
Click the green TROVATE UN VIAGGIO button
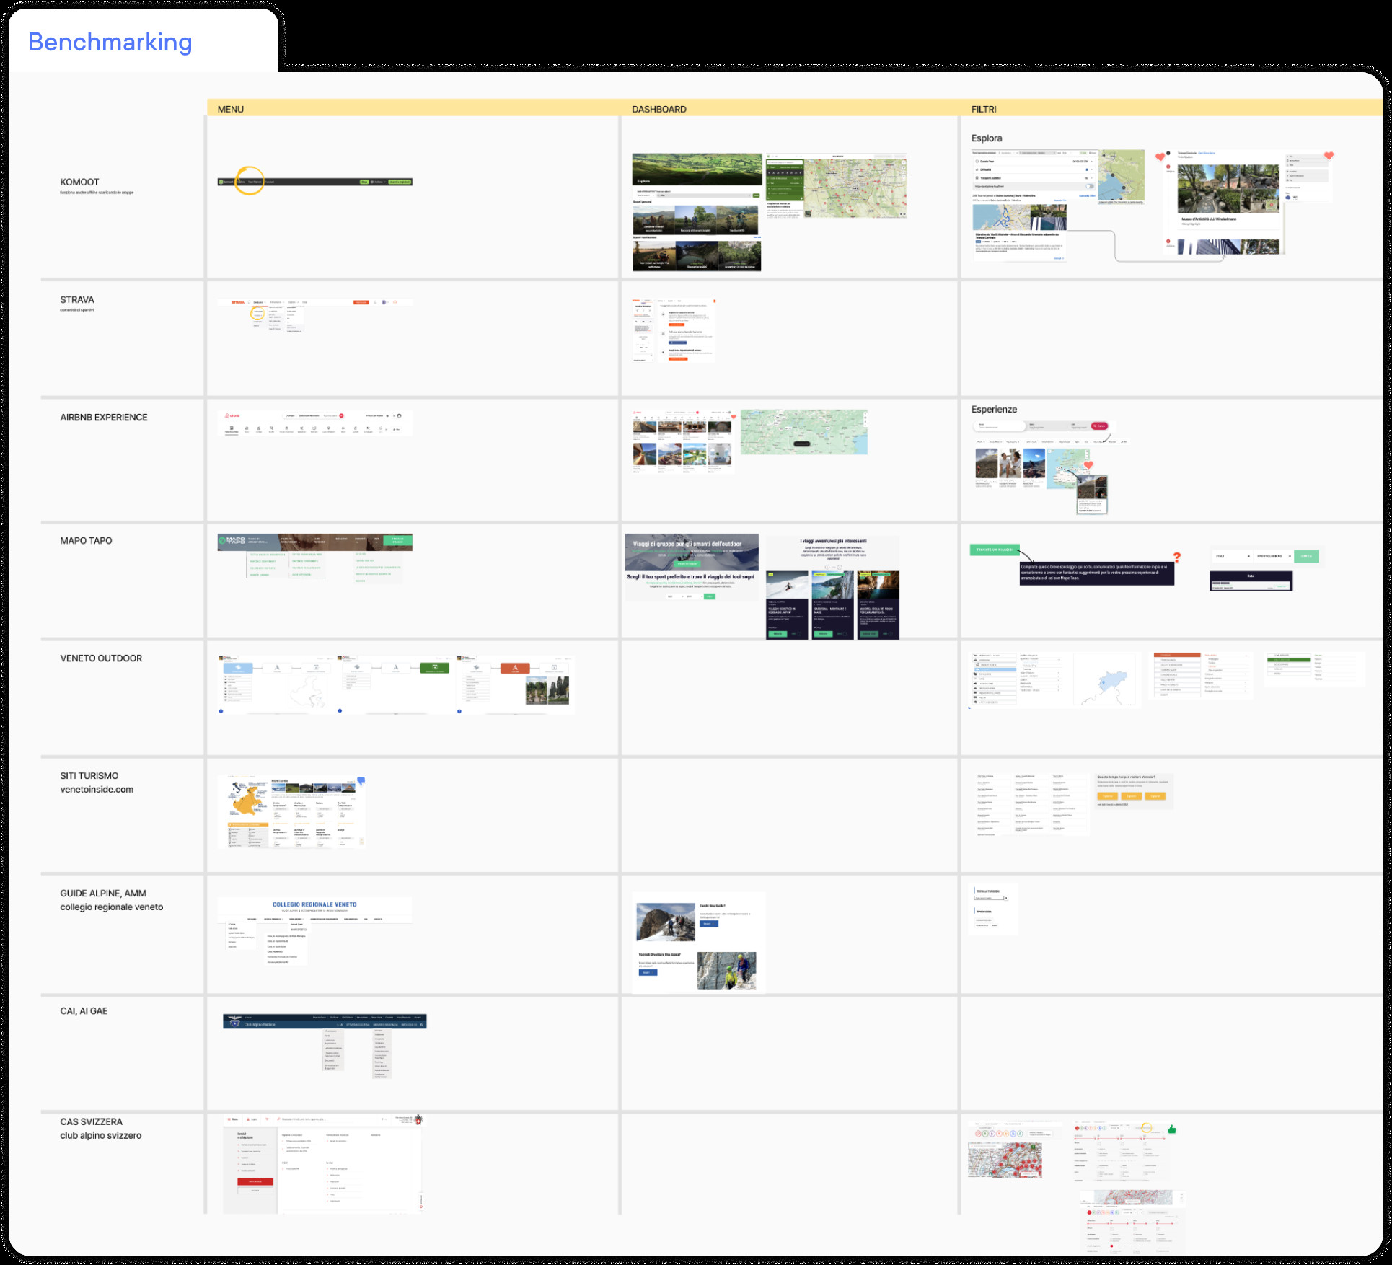[x=994, y=550]
